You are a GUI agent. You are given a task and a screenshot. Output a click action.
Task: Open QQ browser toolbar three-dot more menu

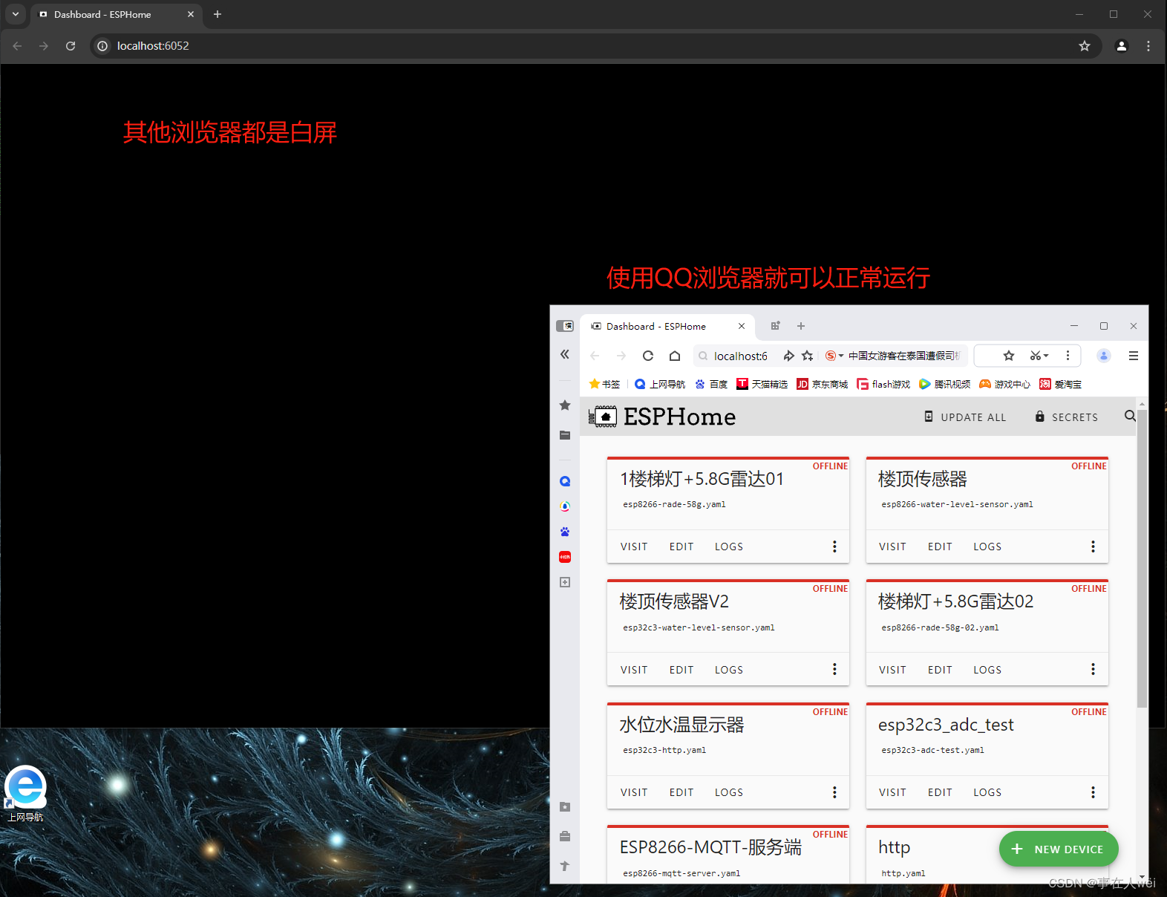pyautogui.click(x=1068, y=356)
